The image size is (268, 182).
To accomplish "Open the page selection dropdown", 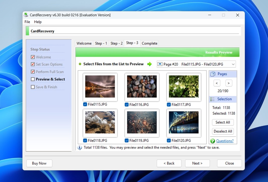I will [x=233, y=64].
